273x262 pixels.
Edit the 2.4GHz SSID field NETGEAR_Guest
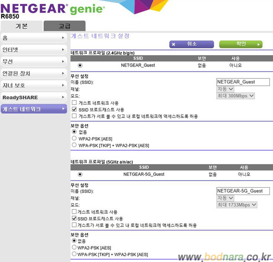(243, 82)
